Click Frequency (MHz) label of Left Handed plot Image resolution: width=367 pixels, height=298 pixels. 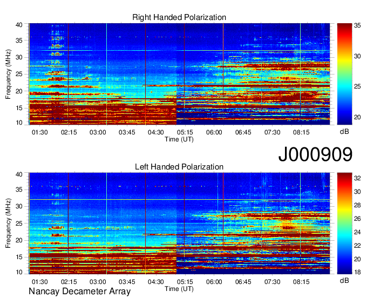coord(8,223)
